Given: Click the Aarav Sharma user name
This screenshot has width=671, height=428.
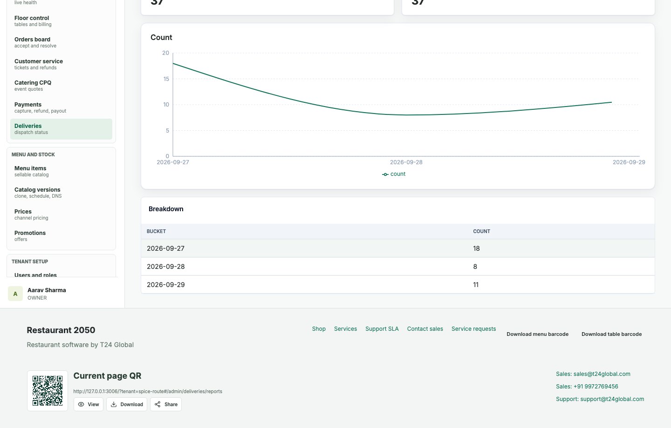Looking at the screenshot, I should click(47, 290).
